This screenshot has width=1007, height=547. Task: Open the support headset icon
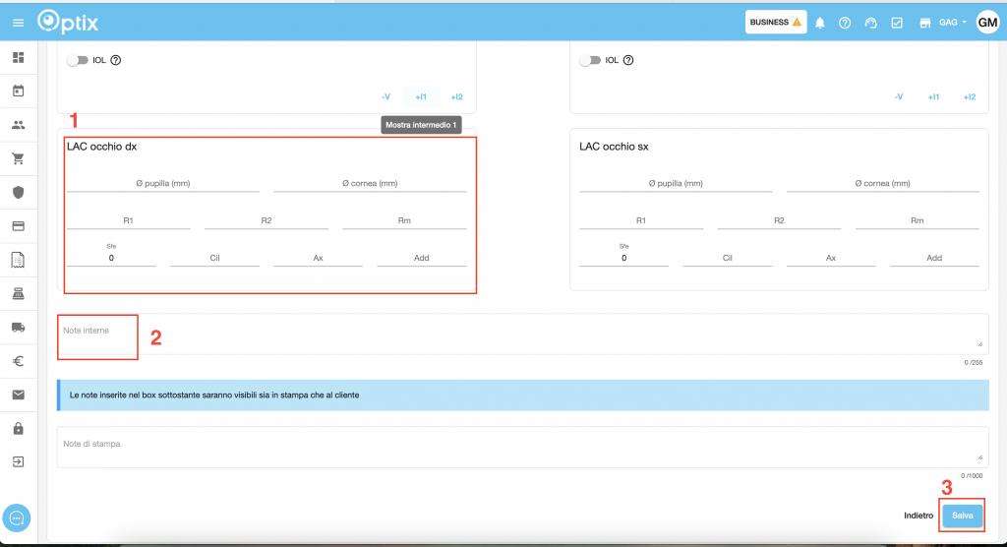pos(870,23)
